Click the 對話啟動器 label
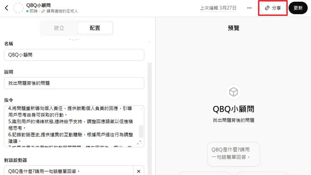Viewport: 311px width, 175px height. [16, 160]
